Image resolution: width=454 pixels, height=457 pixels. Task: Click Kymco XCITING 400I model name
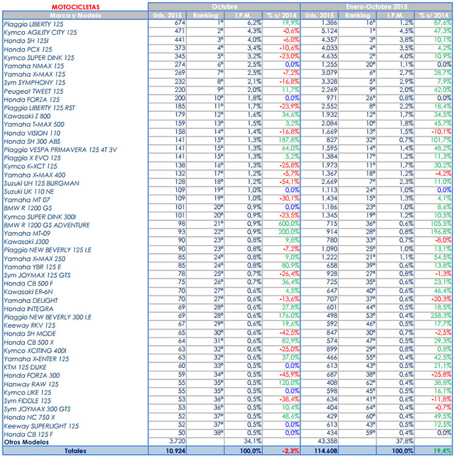tap(35, 350)
